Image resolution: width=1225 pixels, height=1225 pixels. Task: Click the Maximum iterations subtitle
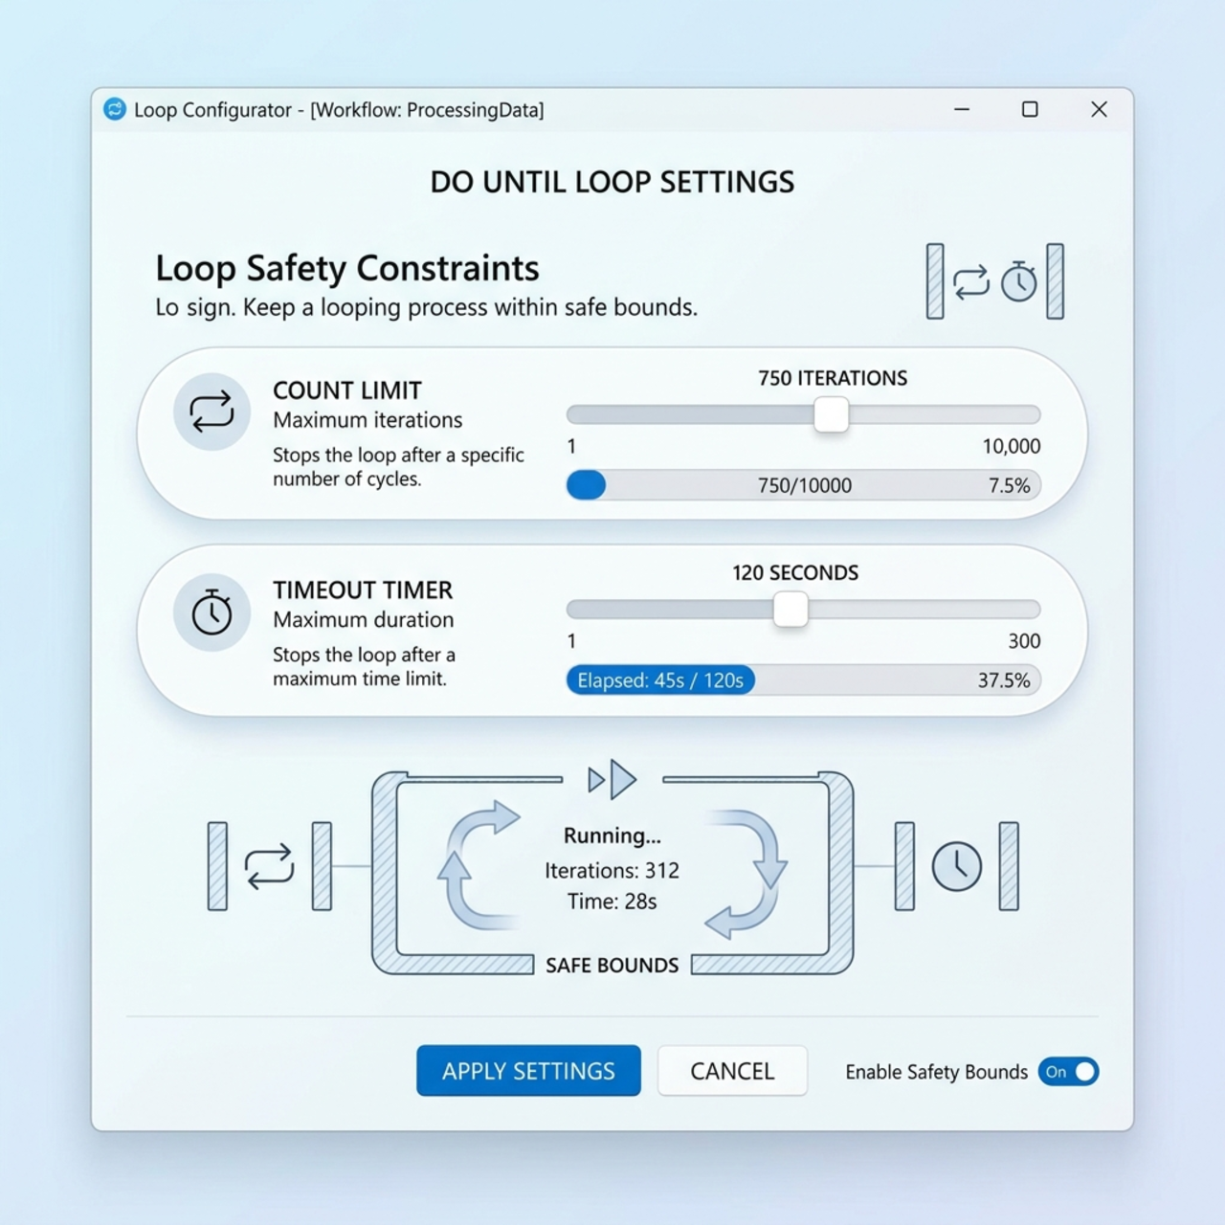[367, 420]
